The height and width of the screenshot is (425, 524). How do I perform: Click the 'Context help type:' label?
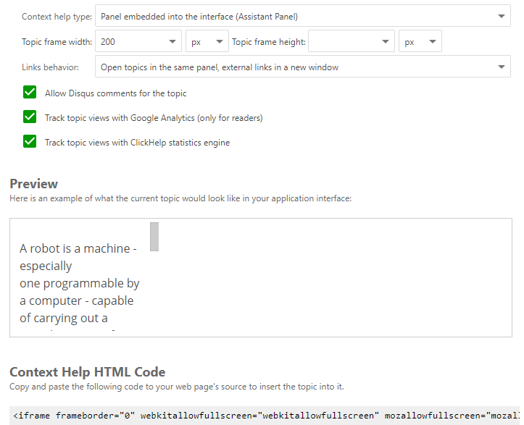point(57,17)
